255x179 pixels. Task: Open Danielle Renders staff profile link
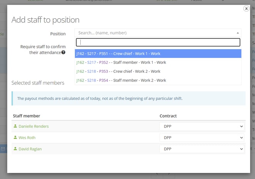click(x=33, y=126)
